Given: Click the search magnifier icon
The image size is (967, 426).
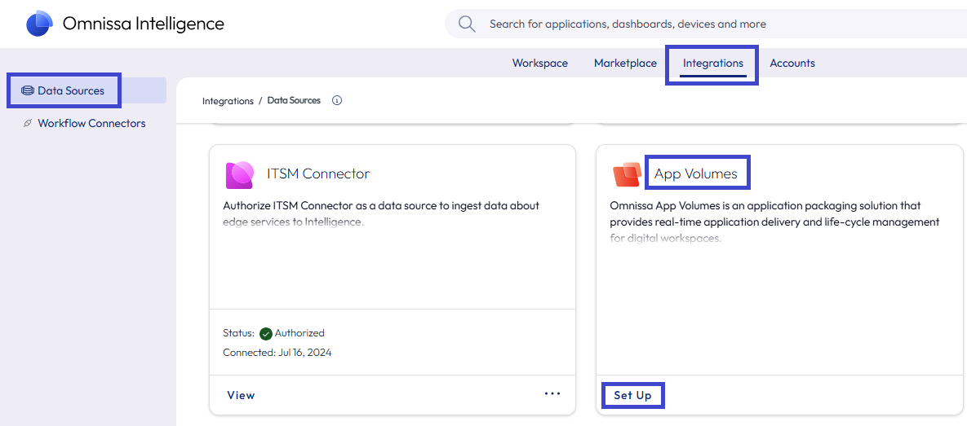Looking at the screenshot, I should 467,24.
